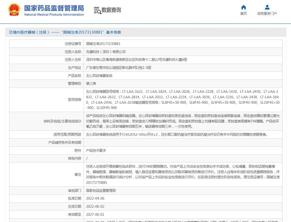Image resolution: width=291 pixels, height=222 pixels.
Task: Select the CHA2DS2-VASc intended use text
Action: coord(177,135)
